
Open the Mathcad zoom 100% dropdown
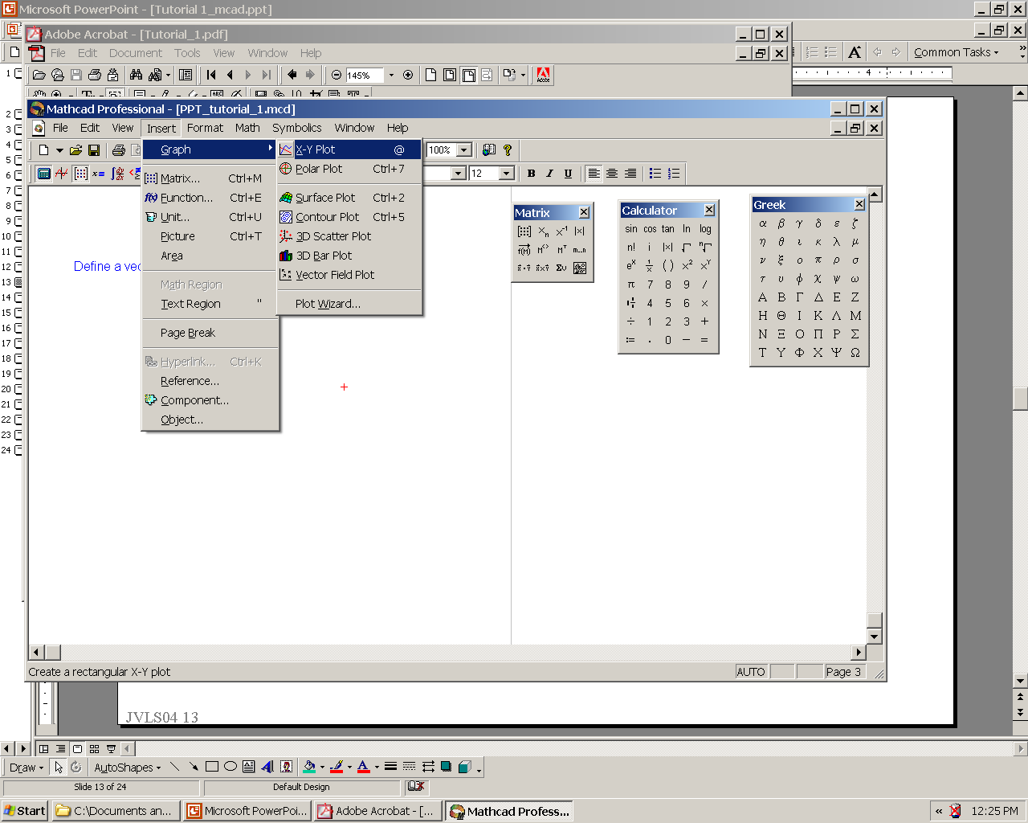463,150
